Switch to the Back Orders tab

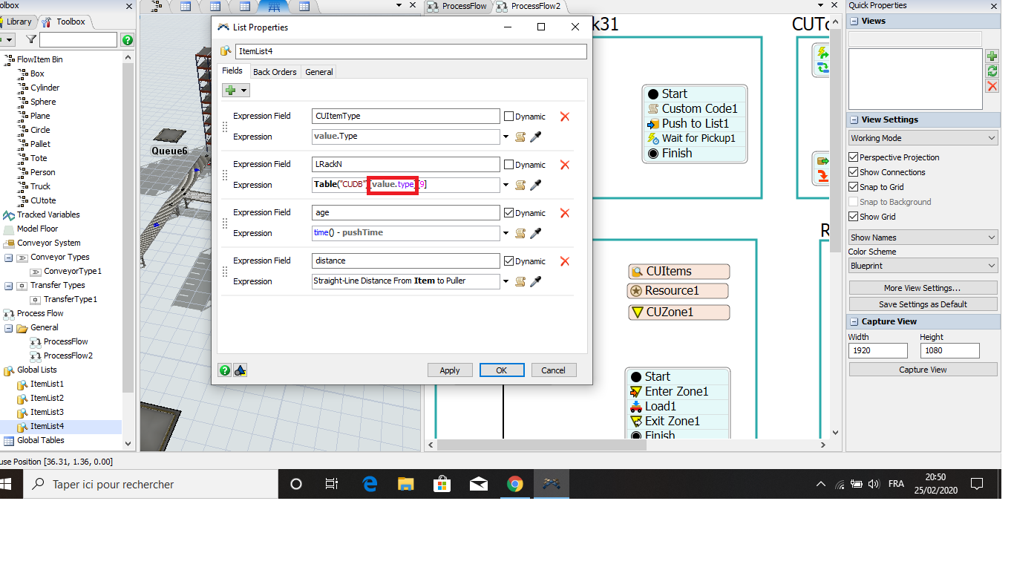pos(275,72)
